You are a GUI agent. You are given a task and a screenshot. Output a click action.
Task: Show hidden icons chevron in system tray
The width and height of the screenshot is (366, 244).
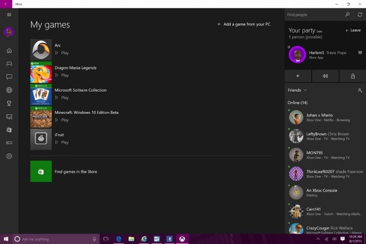tap(318, 239)
